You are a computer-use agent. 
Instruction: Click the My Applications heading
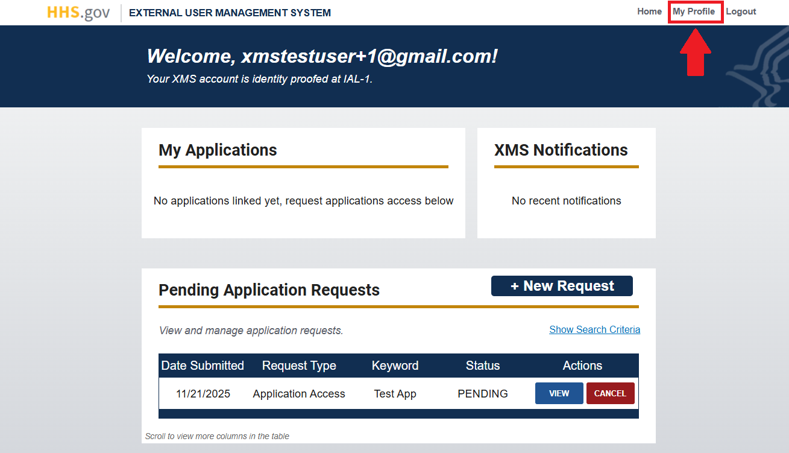coord(218,150)
